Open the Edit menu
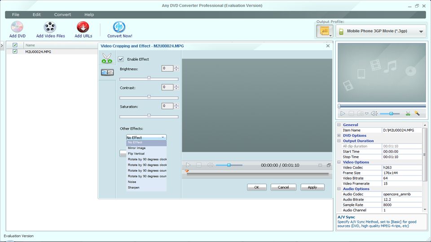431x242 pixels. [x=36, y=14]
